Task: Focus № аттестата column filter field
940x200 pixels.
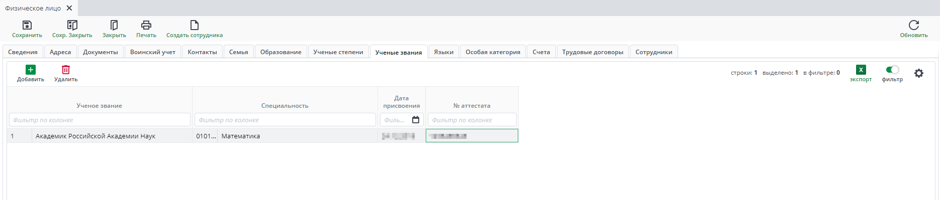Action: 472,120
